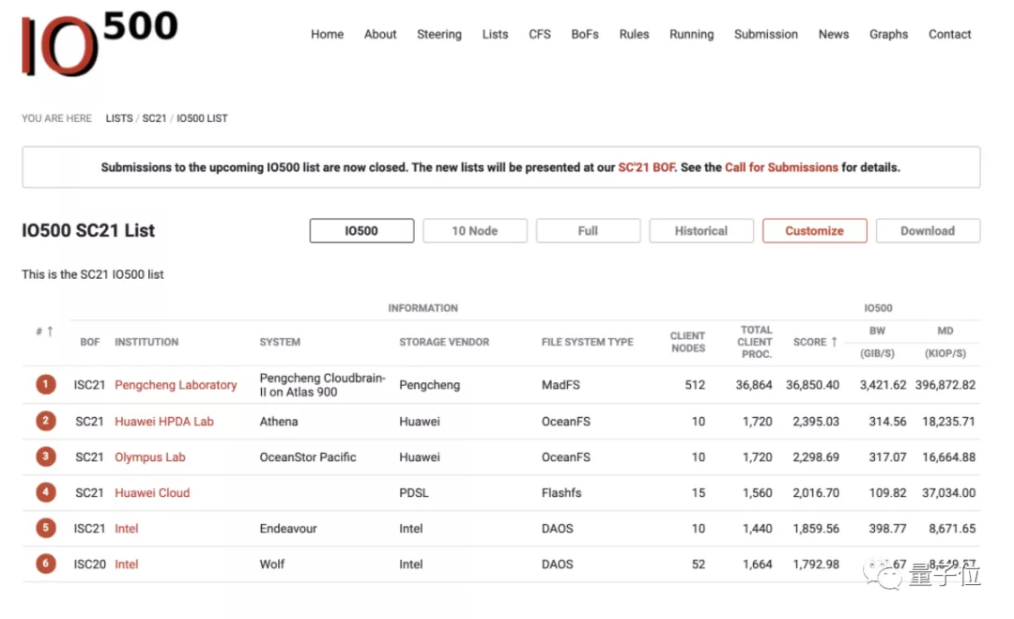Click the rank 4 badge icon
The image size is (1014, 619).
[45, 493]
